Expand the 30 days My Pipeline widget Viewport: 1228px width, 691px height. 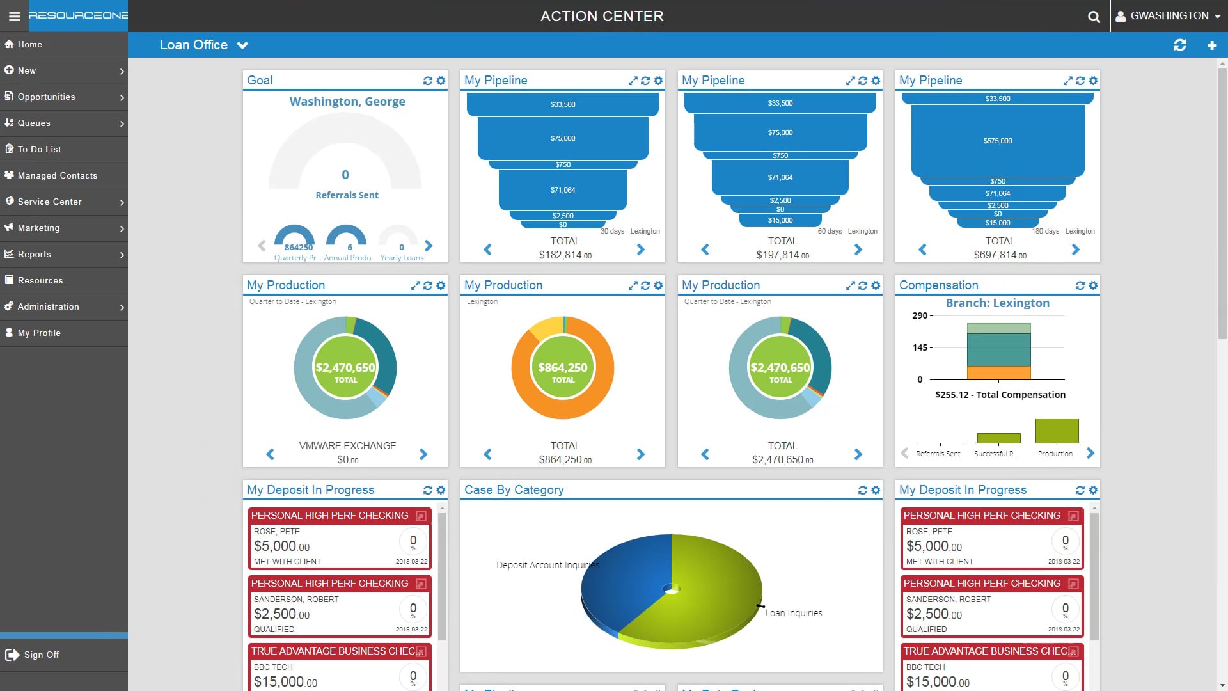click(633, 81)
